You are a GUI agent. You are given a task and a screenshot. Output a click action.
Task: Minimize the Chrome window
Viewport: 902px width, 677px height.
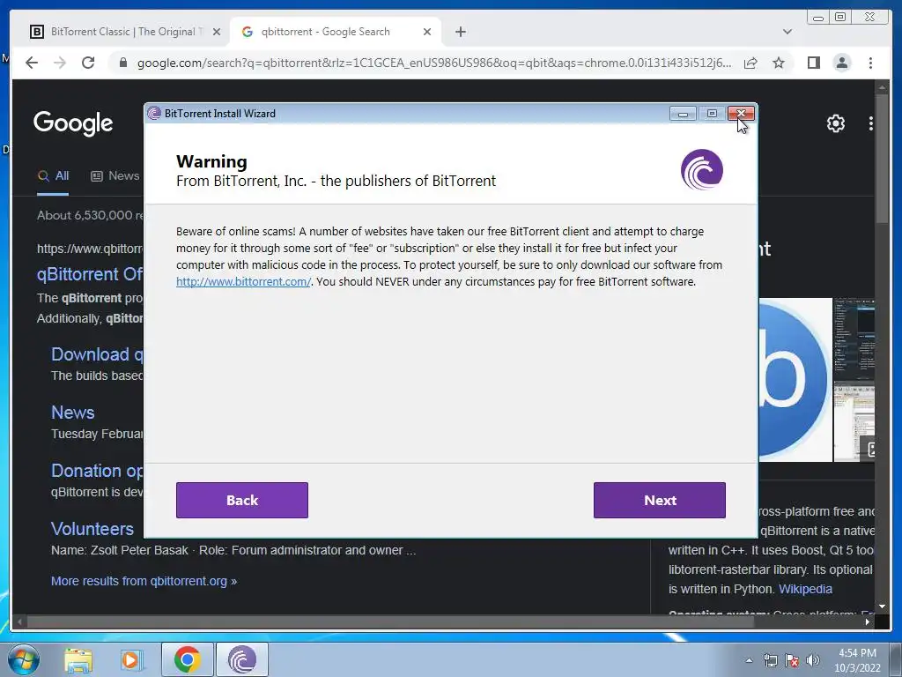pyautogui.click(x=818, y=18)
